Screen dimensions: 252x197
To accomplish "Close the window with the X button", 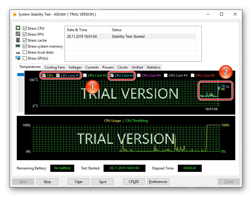I will coord(235,14).
